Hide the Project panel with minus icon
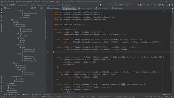Image resolution: width=174 pixels, height=98 pixels. pos(45,8)
